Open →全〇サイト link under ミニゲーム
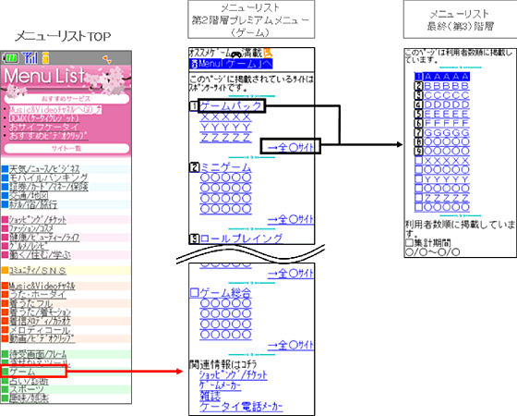Screen dimensions: 517x416 click(291, 219)
